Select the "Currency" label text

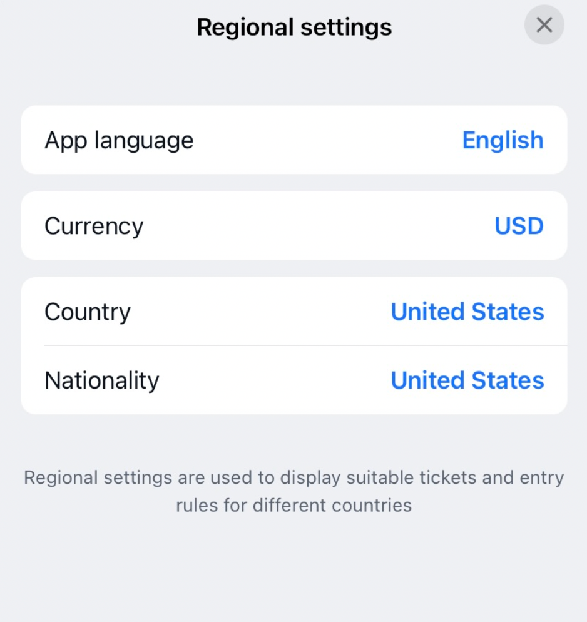tap(94, 226)
